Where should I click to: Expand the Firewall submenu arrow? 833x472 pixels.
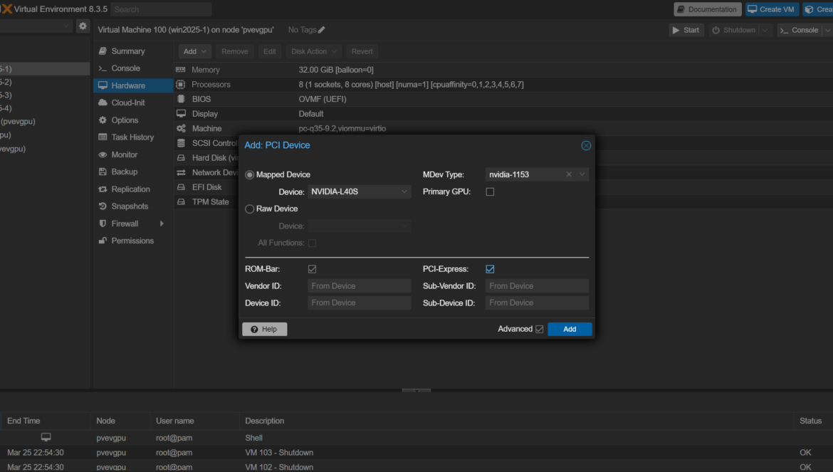[162, 224]
